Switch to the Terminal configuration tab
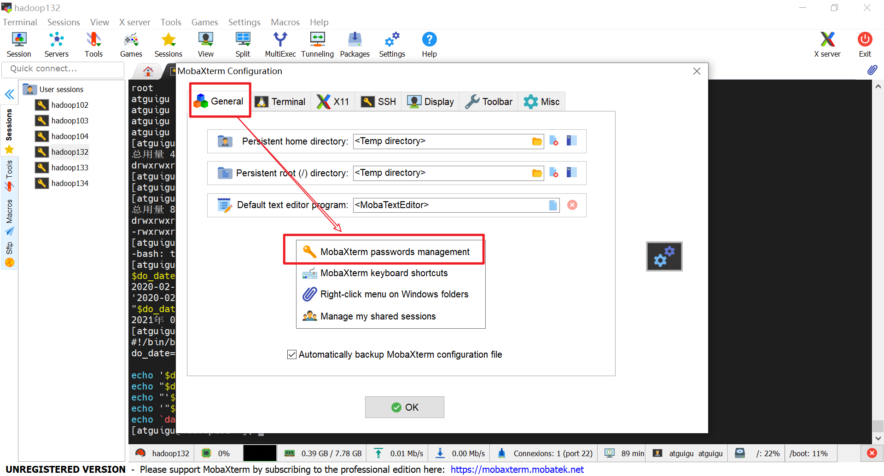This screenshot has height=476, width=884. 280,102
